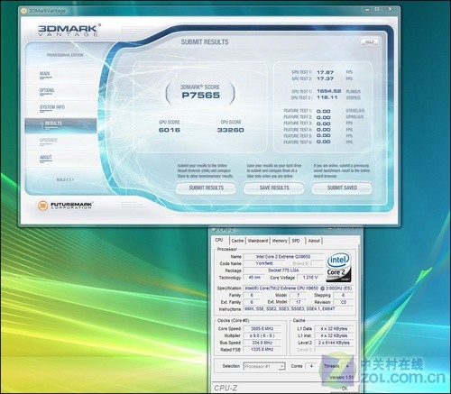The height and width of the screenshot is (394, 451).
Task: Open the UPGRADE sidebar entry
Action: [49, 141]
